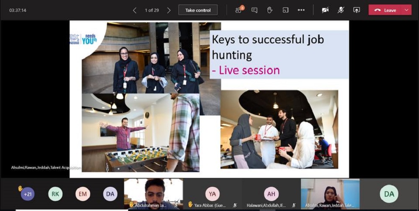Open the share content tray
Image resolution: width=419 pixels, height=211 pixels.
[x=357, y=10]
